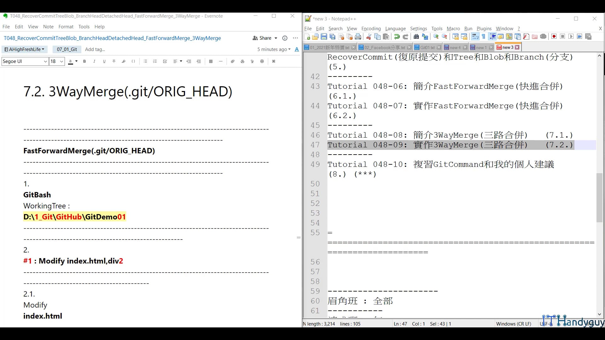Click the Print icon in Notepad++ toolbar
Image resolution: width=605 pixels, height=340 pixels.
click(x=358, y=37)
